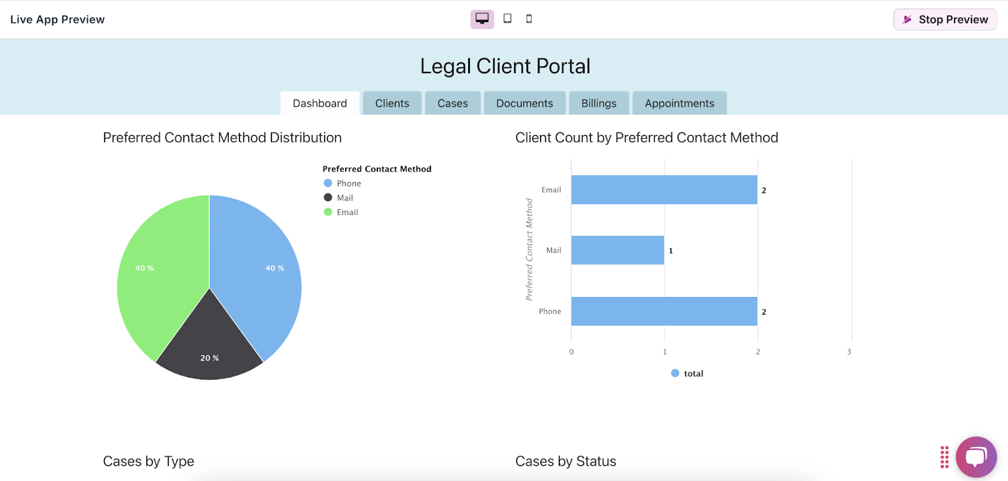Click the dark 20% Mail pie slice
Screen dimensions: 1008x481
click(209, 347)
